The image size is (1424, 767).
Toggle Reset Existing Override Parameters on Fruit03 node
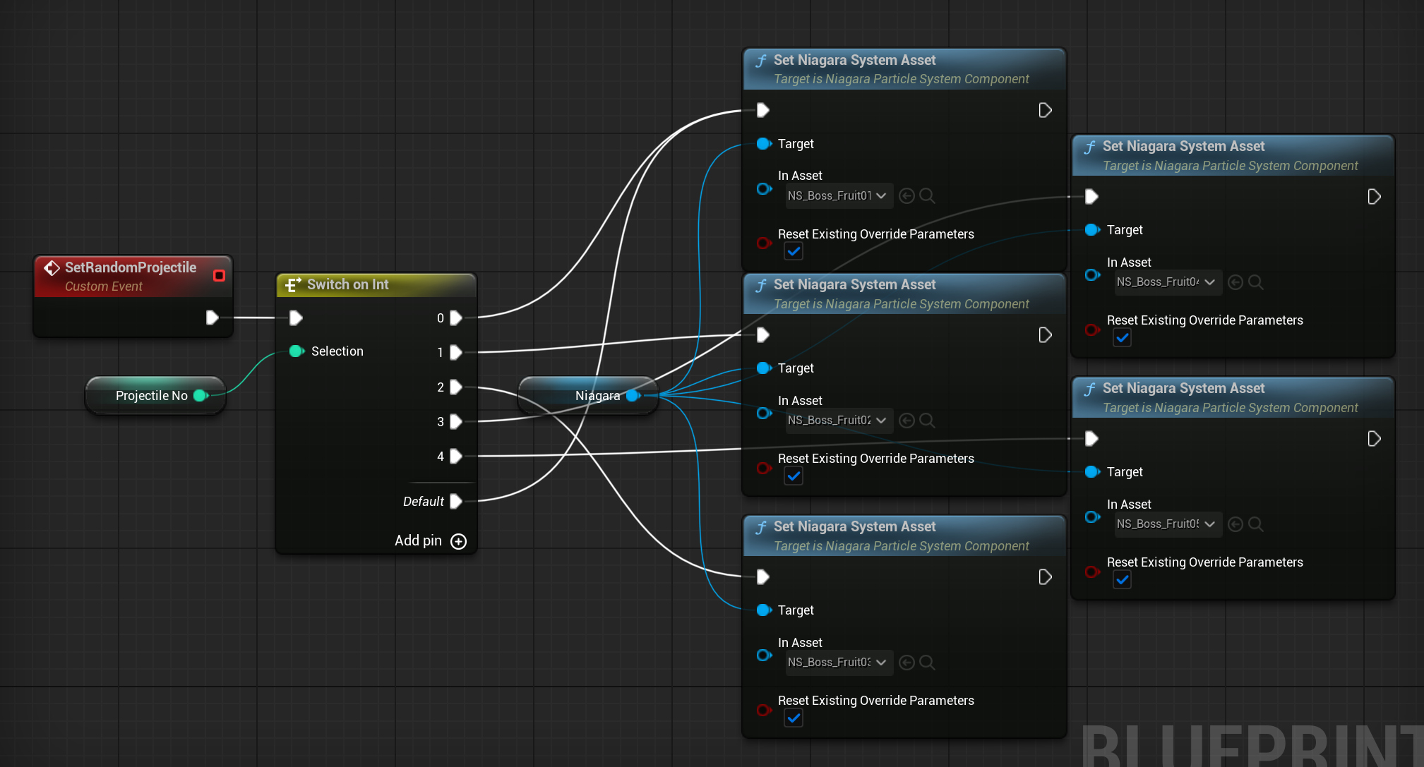(x=794, y=718)
